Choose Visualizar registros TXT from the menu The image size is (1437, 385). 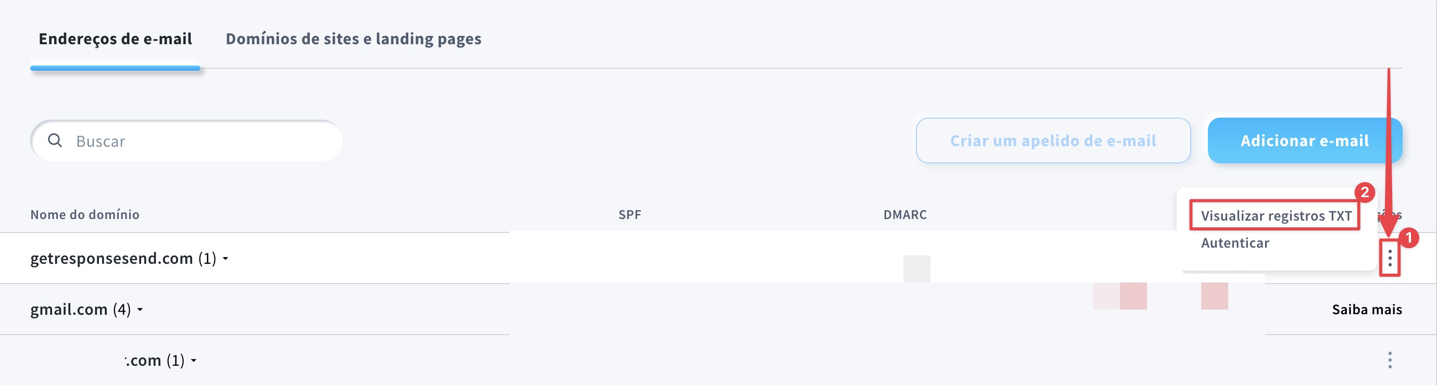coord(1276,215)
